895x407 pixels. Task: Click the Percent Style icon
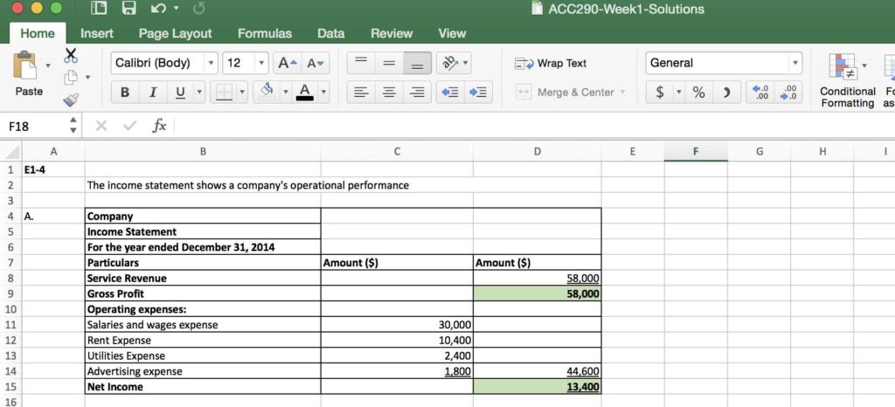698,92
